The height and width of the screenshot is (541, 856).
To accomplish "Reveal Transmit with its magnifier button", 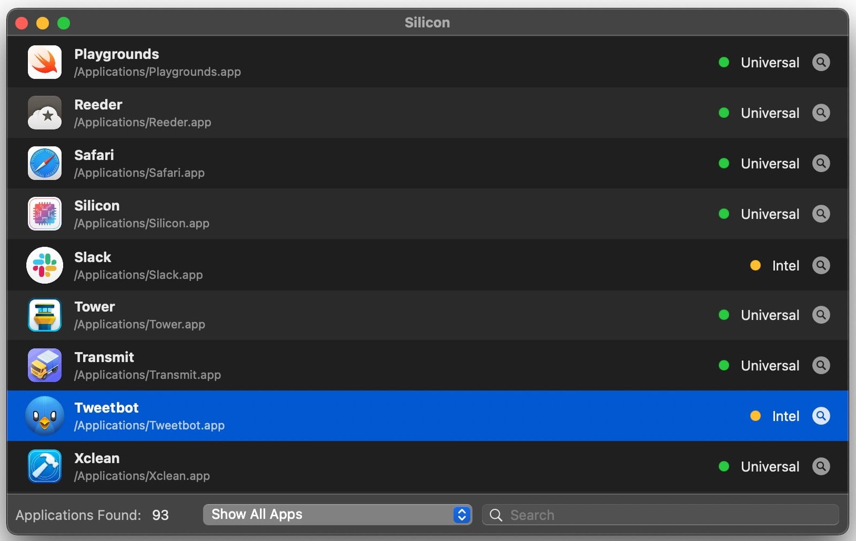I will pos(821,365).
